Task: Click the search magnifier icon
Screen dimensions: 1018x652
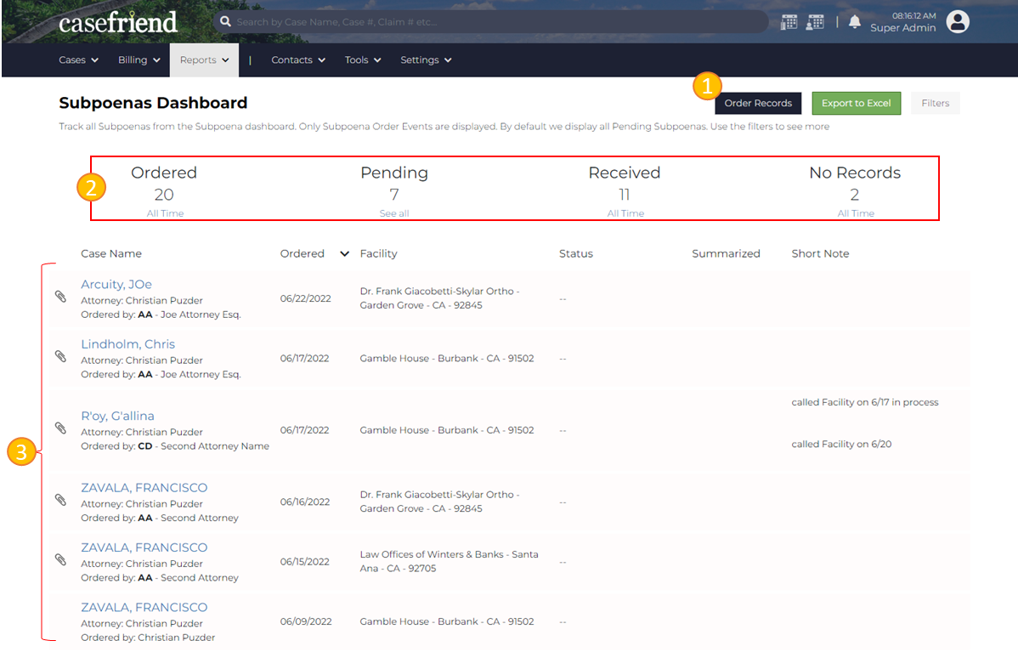Action: (x=225, y=21)
